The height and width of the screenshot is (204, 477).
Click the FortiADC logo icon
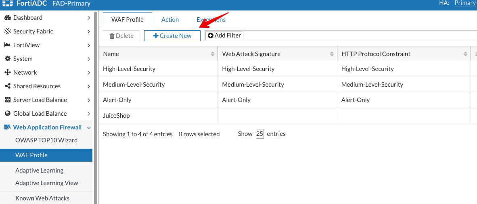click(7, 3)
